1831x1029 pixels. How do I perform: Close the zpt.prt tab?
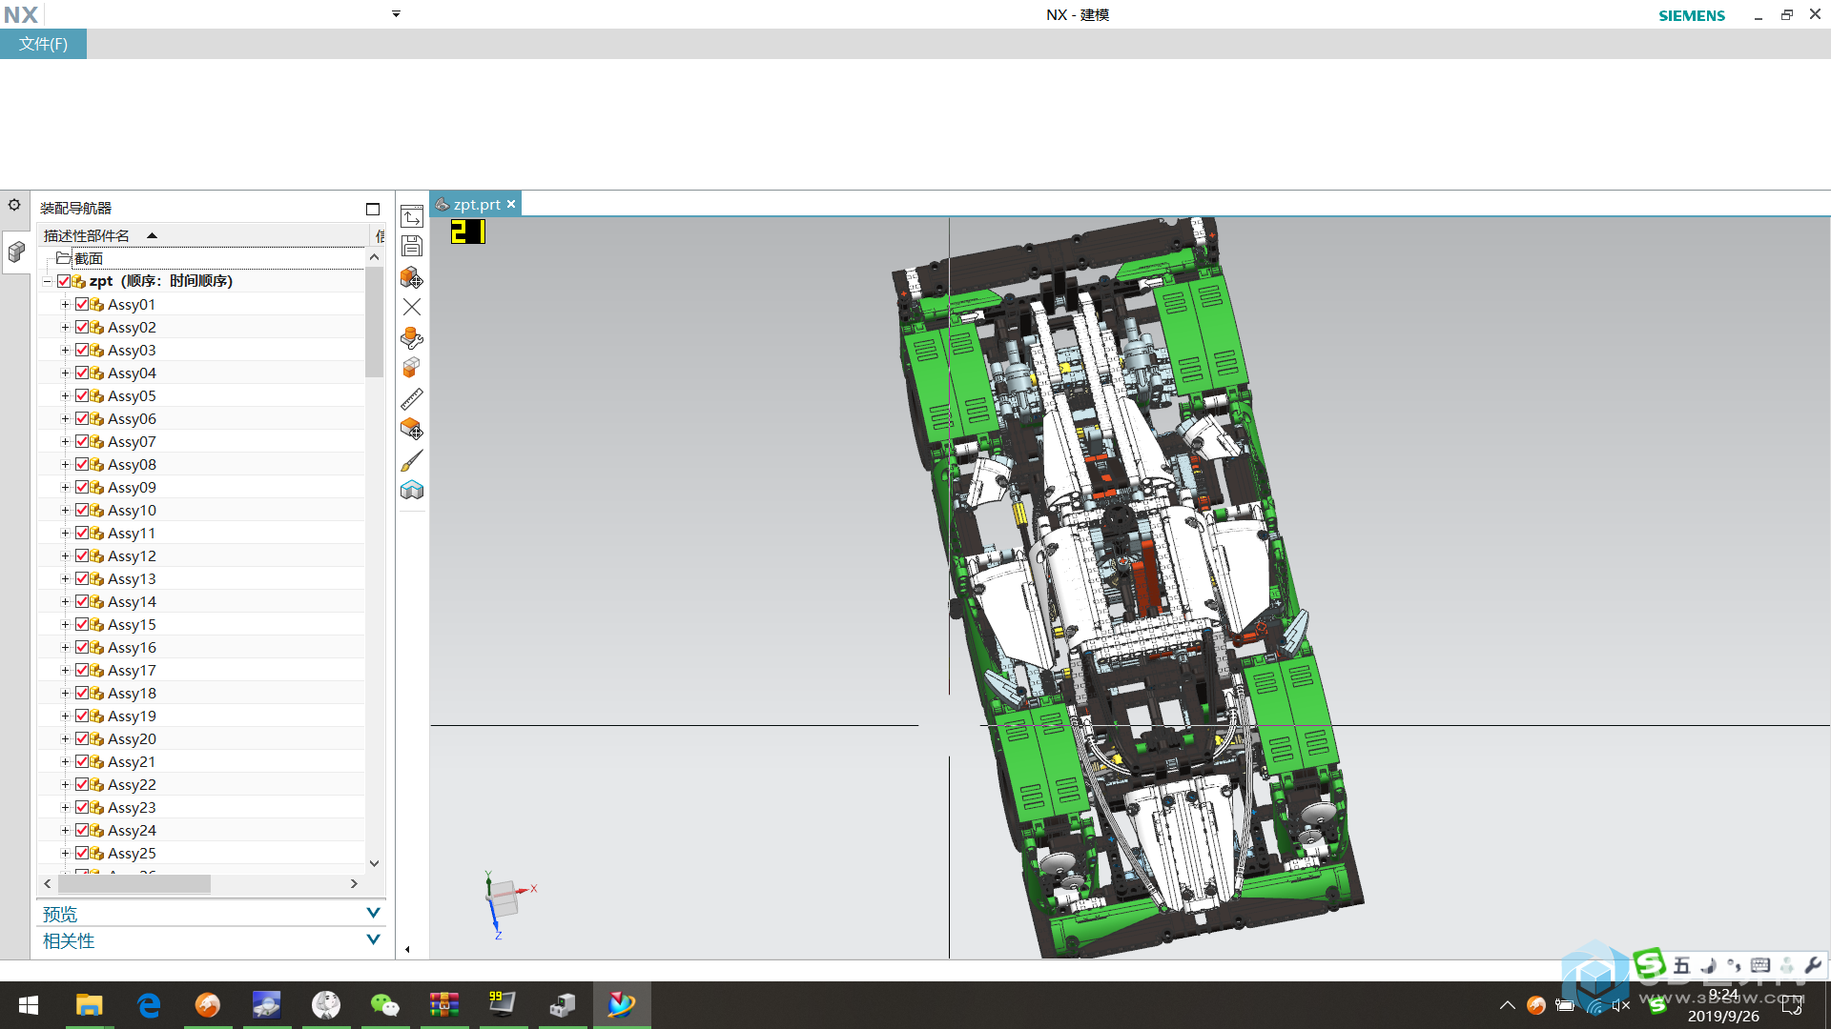[x=511, y=204]
